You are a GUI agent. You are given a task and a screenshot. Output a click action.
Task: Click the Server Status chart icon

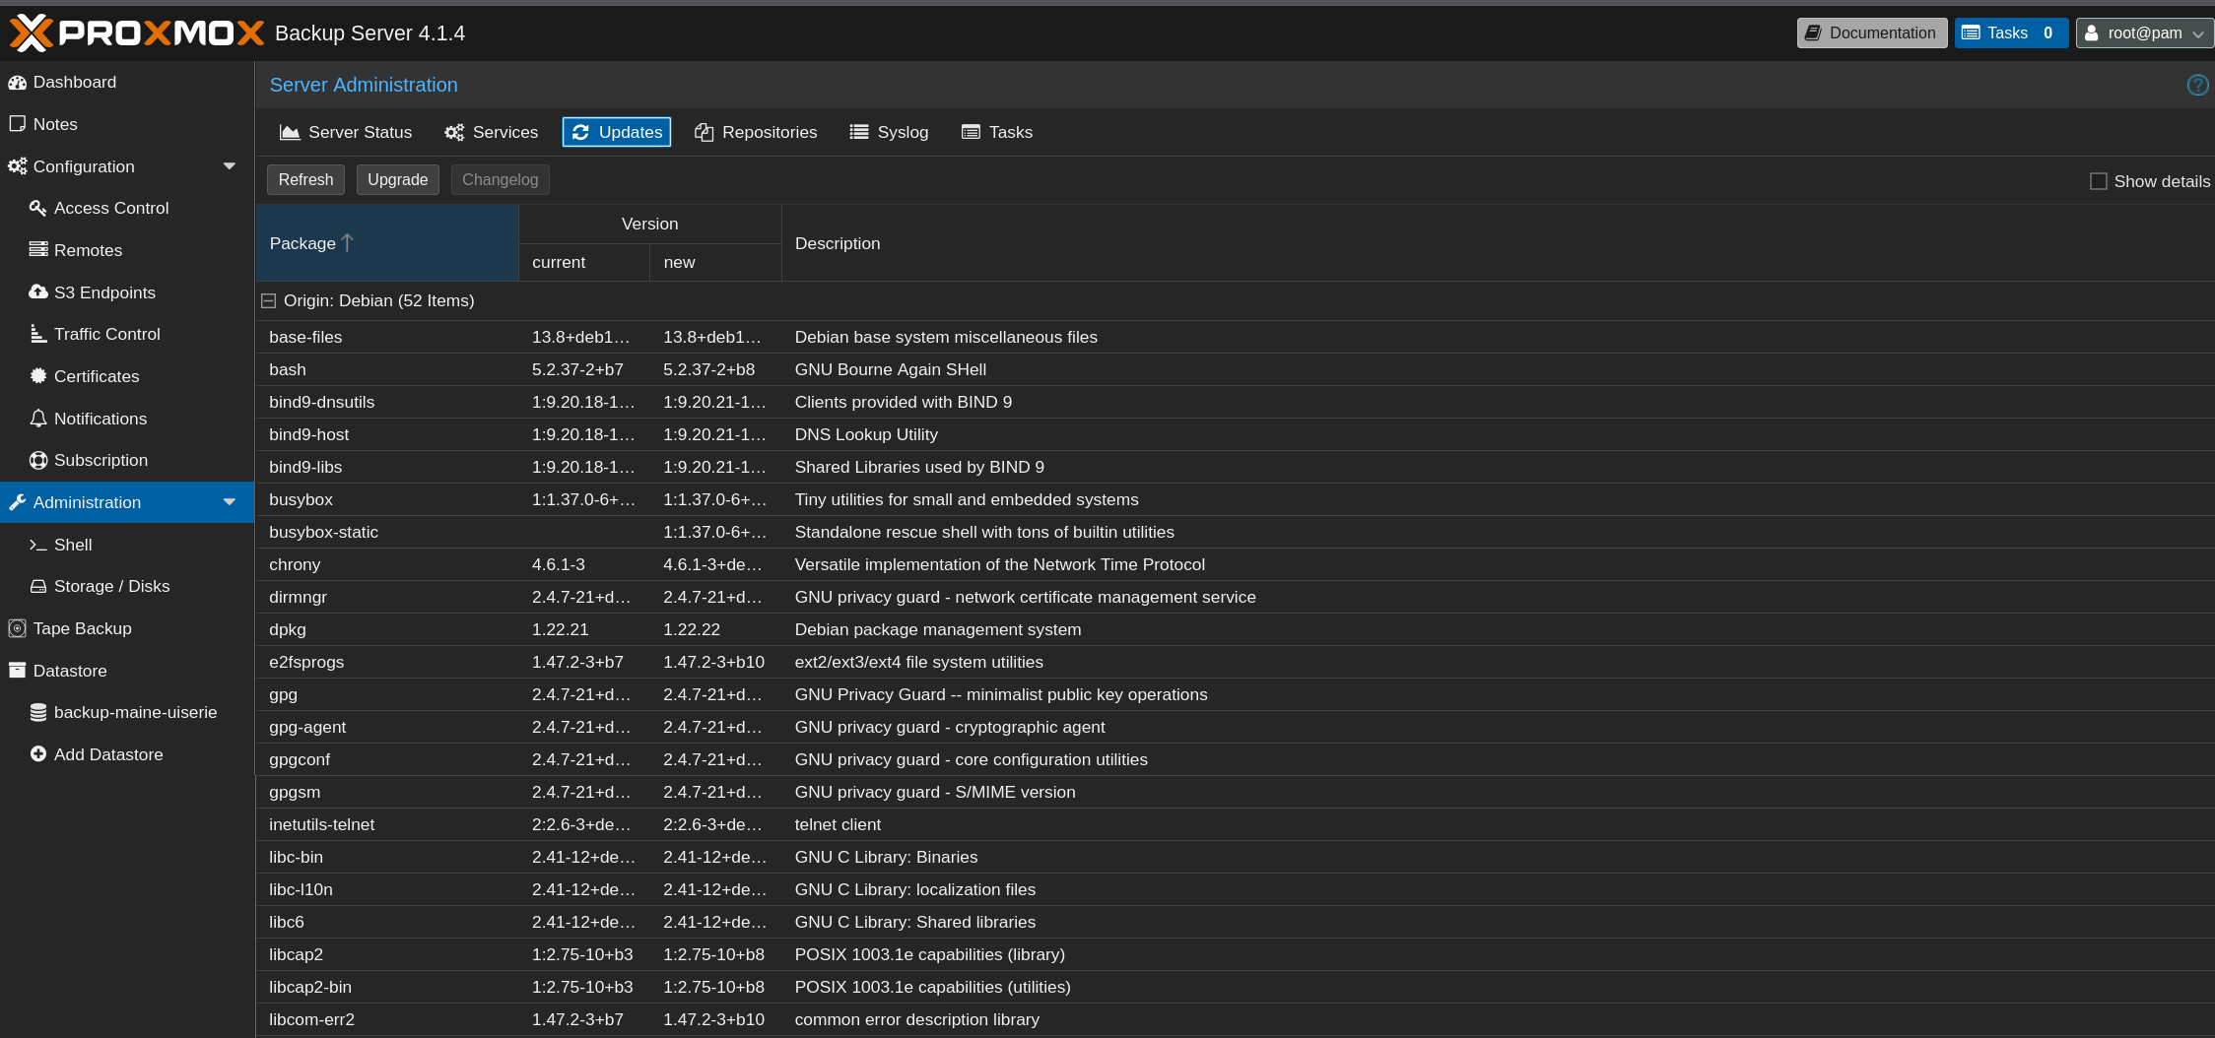pos(290,132)
